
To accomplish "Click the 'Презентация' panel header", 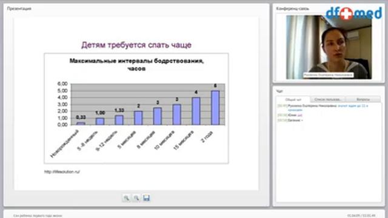I will (x=19, y=8).
